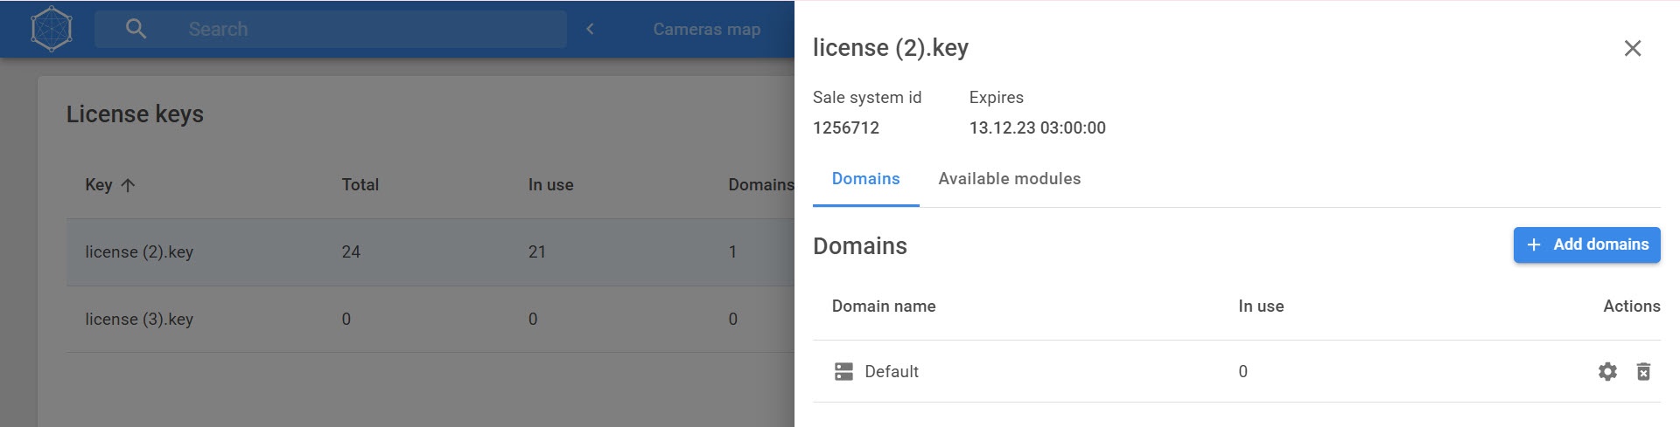1680x427 pixels.
Task: Click the magnifier search icon
Action: (x=136, y=29)
